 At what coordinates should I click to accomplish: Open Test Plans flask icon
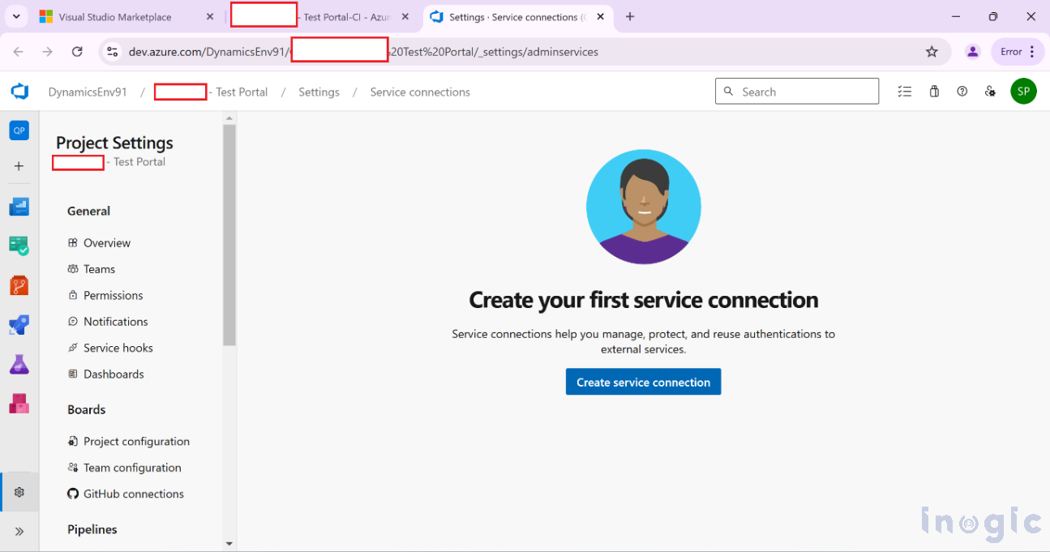point(19,365)
